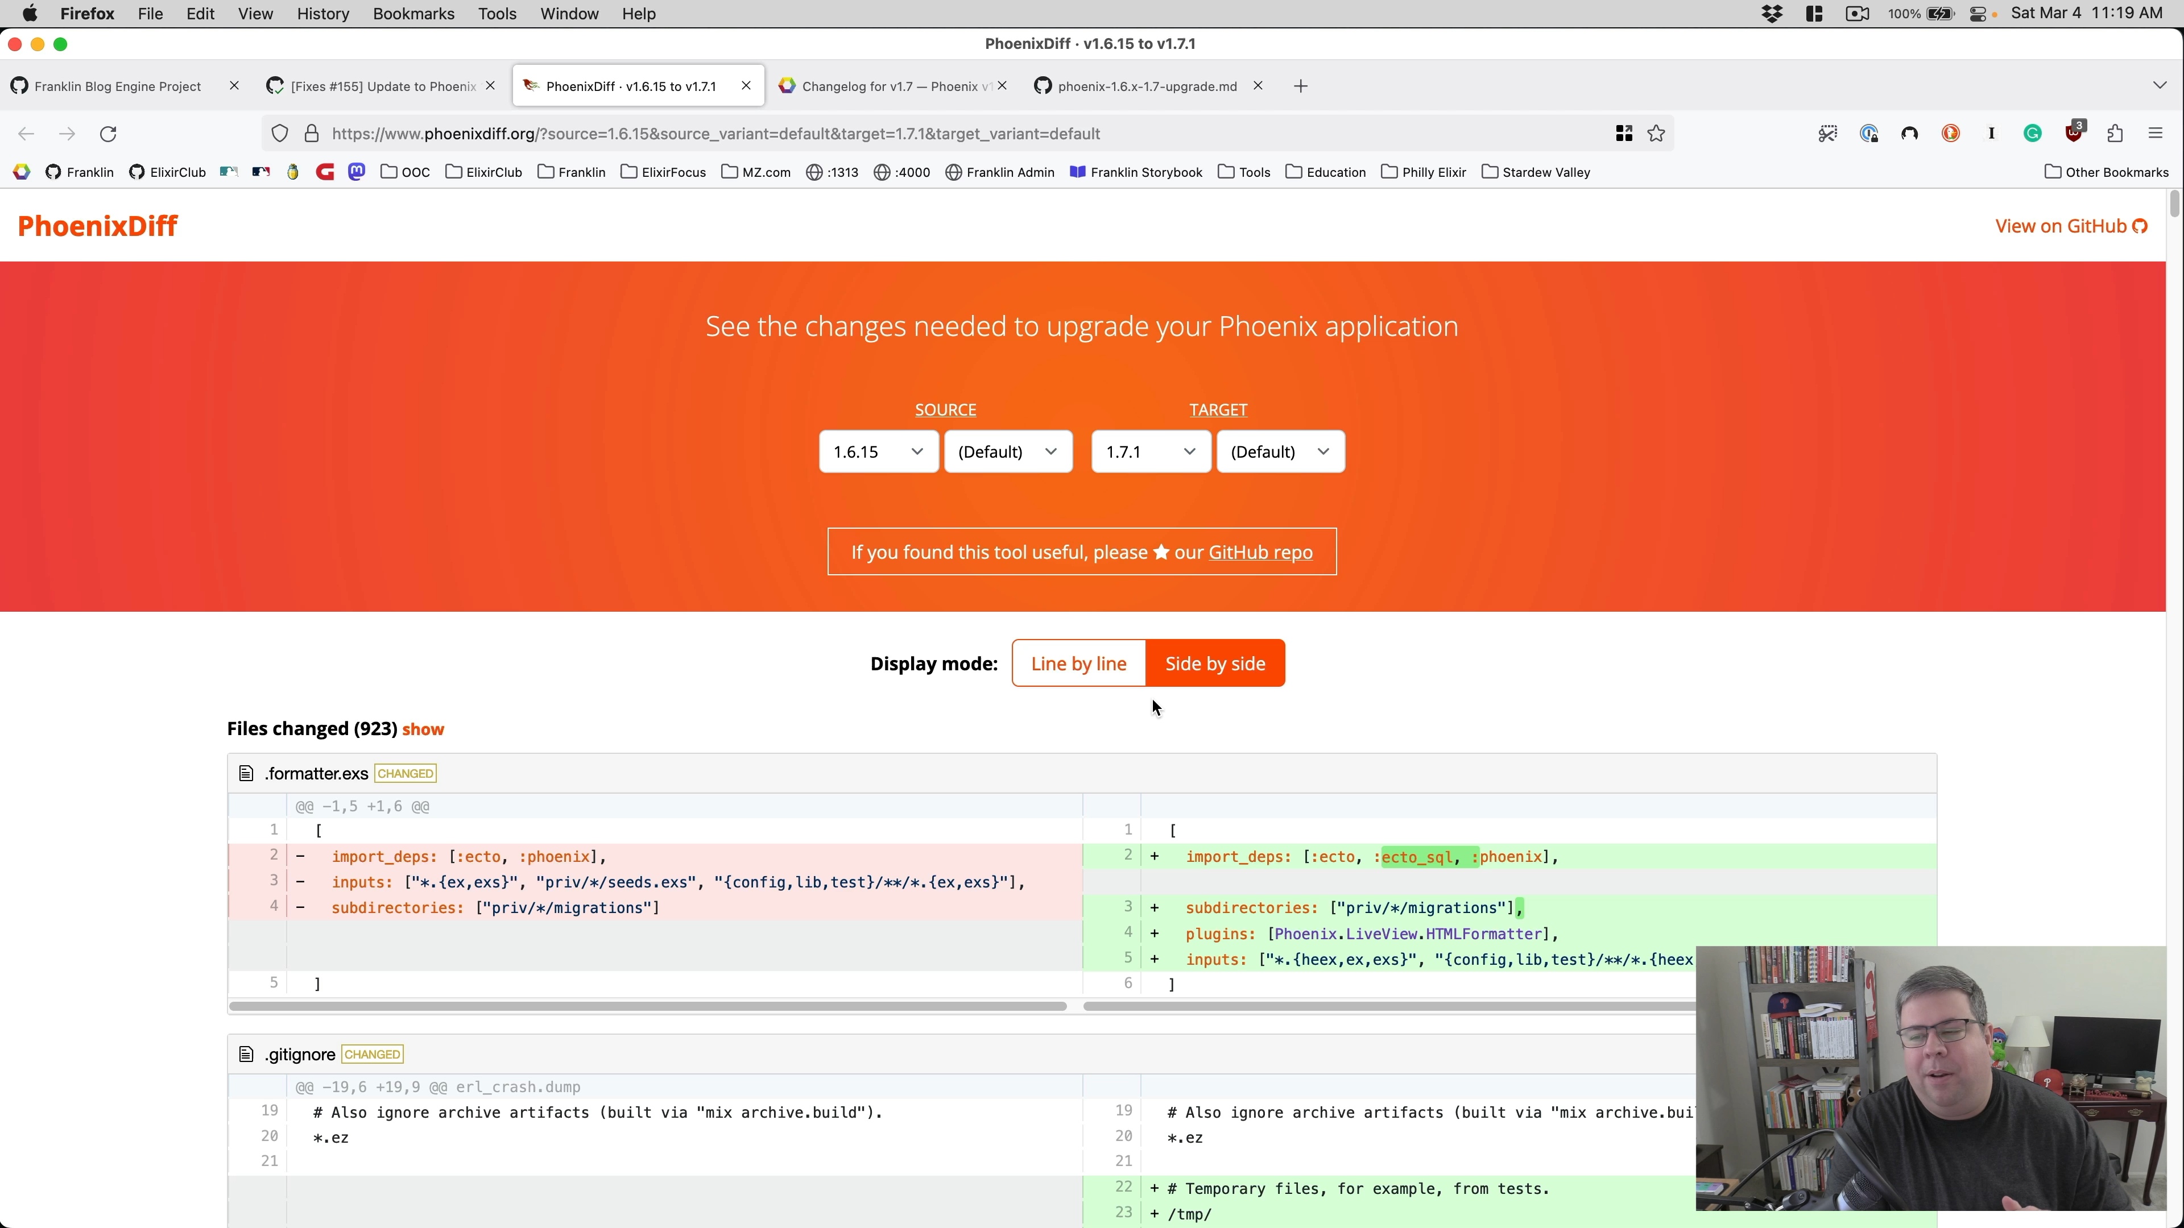Screen dimensions: 2184x1228
Task: Open the Franklin Admin bookmark
Action: [1000, 172]
